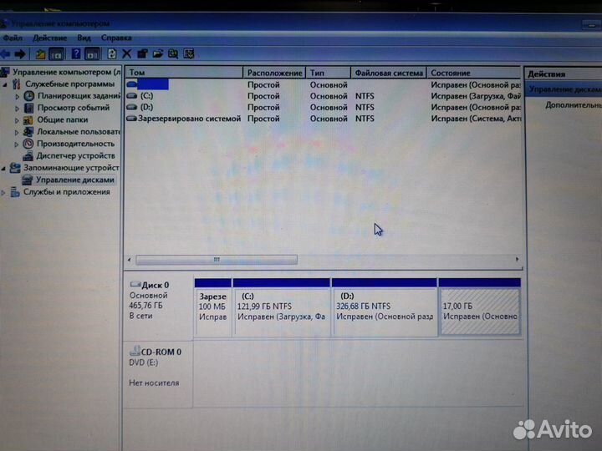Image resolution: width=602 pixels, height=451 pixels.
Task: Collapse Служебные программы tree node
Action: click(5, 84)
